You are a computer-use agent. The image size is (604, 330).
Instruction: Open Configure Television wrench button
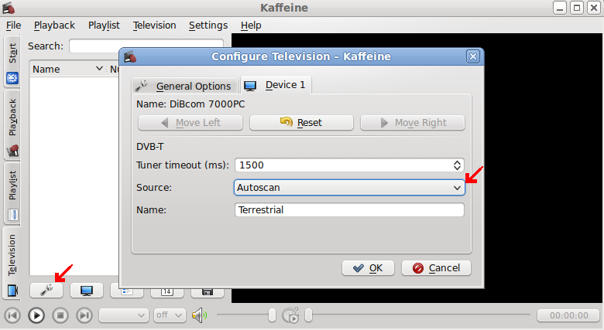pos(46,291)
